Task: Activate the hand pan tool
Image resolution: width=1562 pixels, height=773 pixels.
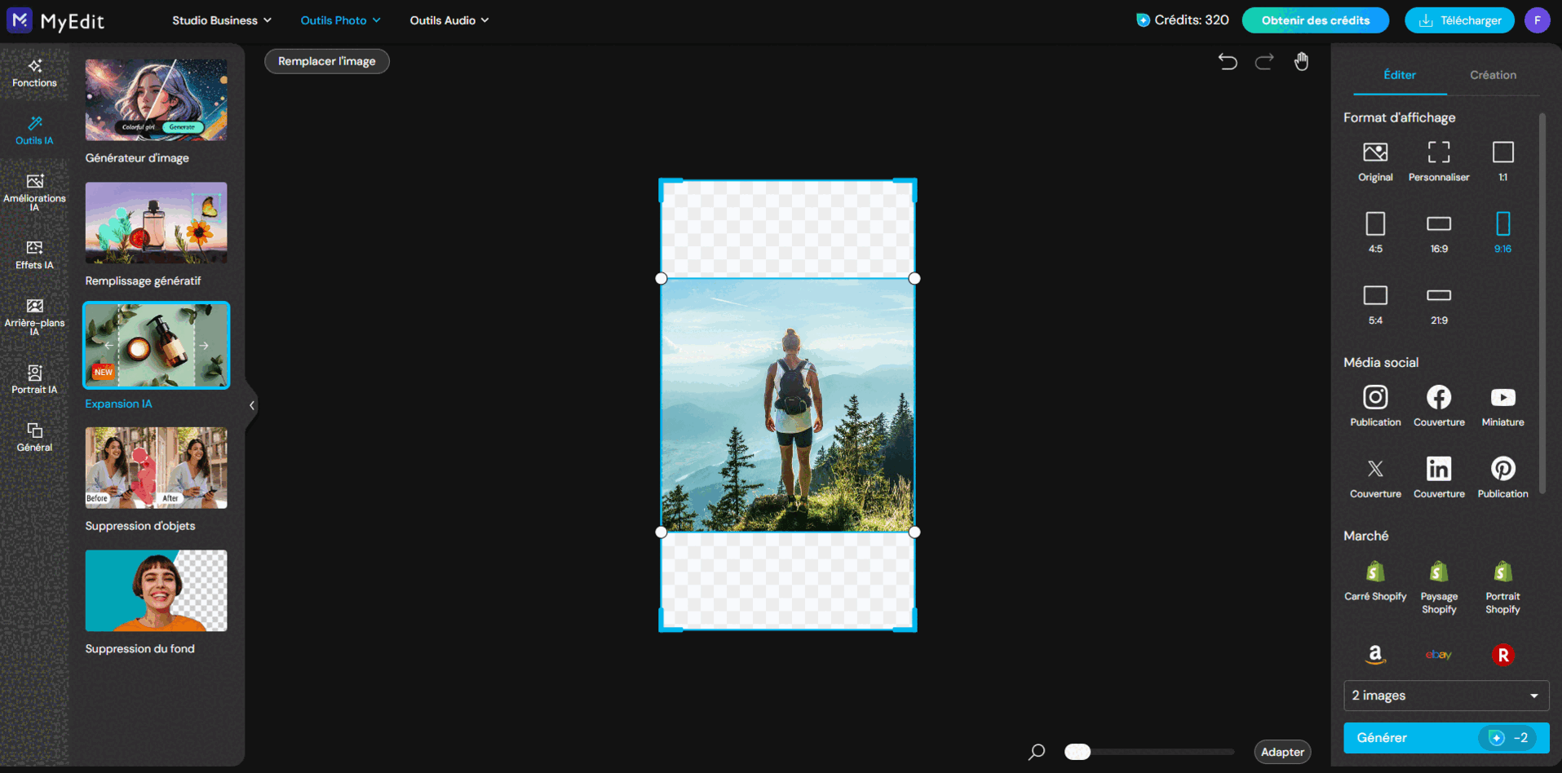Action: (1301, 60)
